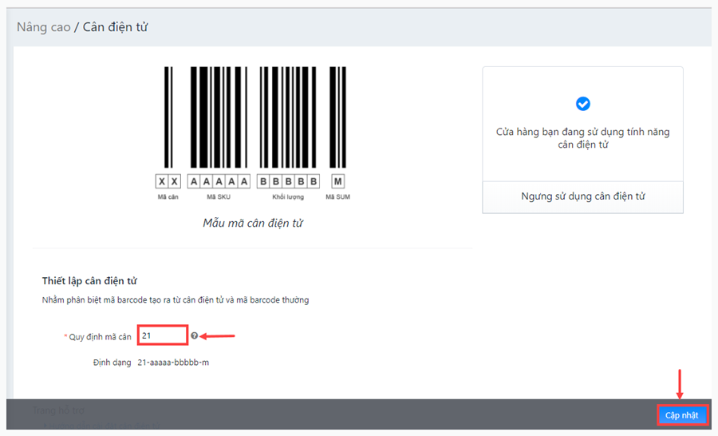Click the Mã SUM label under barcode
718x436 pixels.
coord(338,197)
